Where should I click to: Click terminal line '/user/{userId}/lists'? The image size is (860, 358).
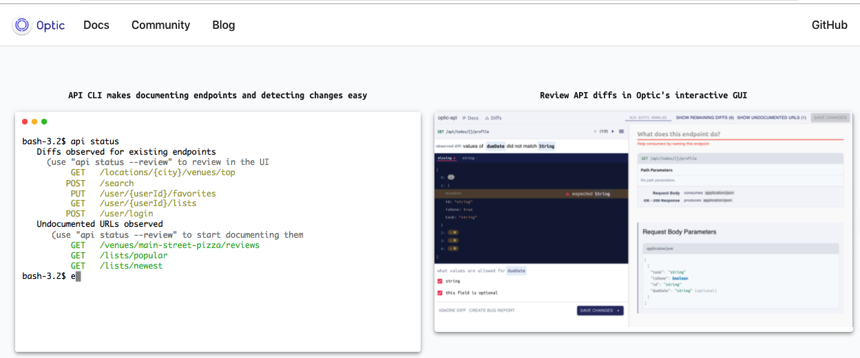148,203
